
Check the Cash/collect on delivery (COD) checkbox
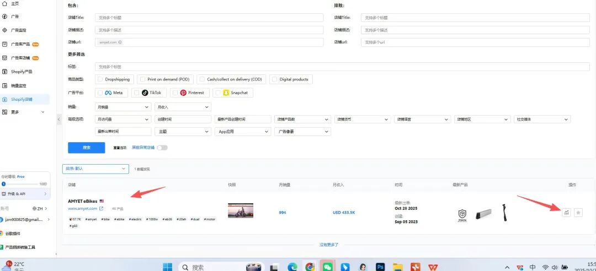pos(202,79)
